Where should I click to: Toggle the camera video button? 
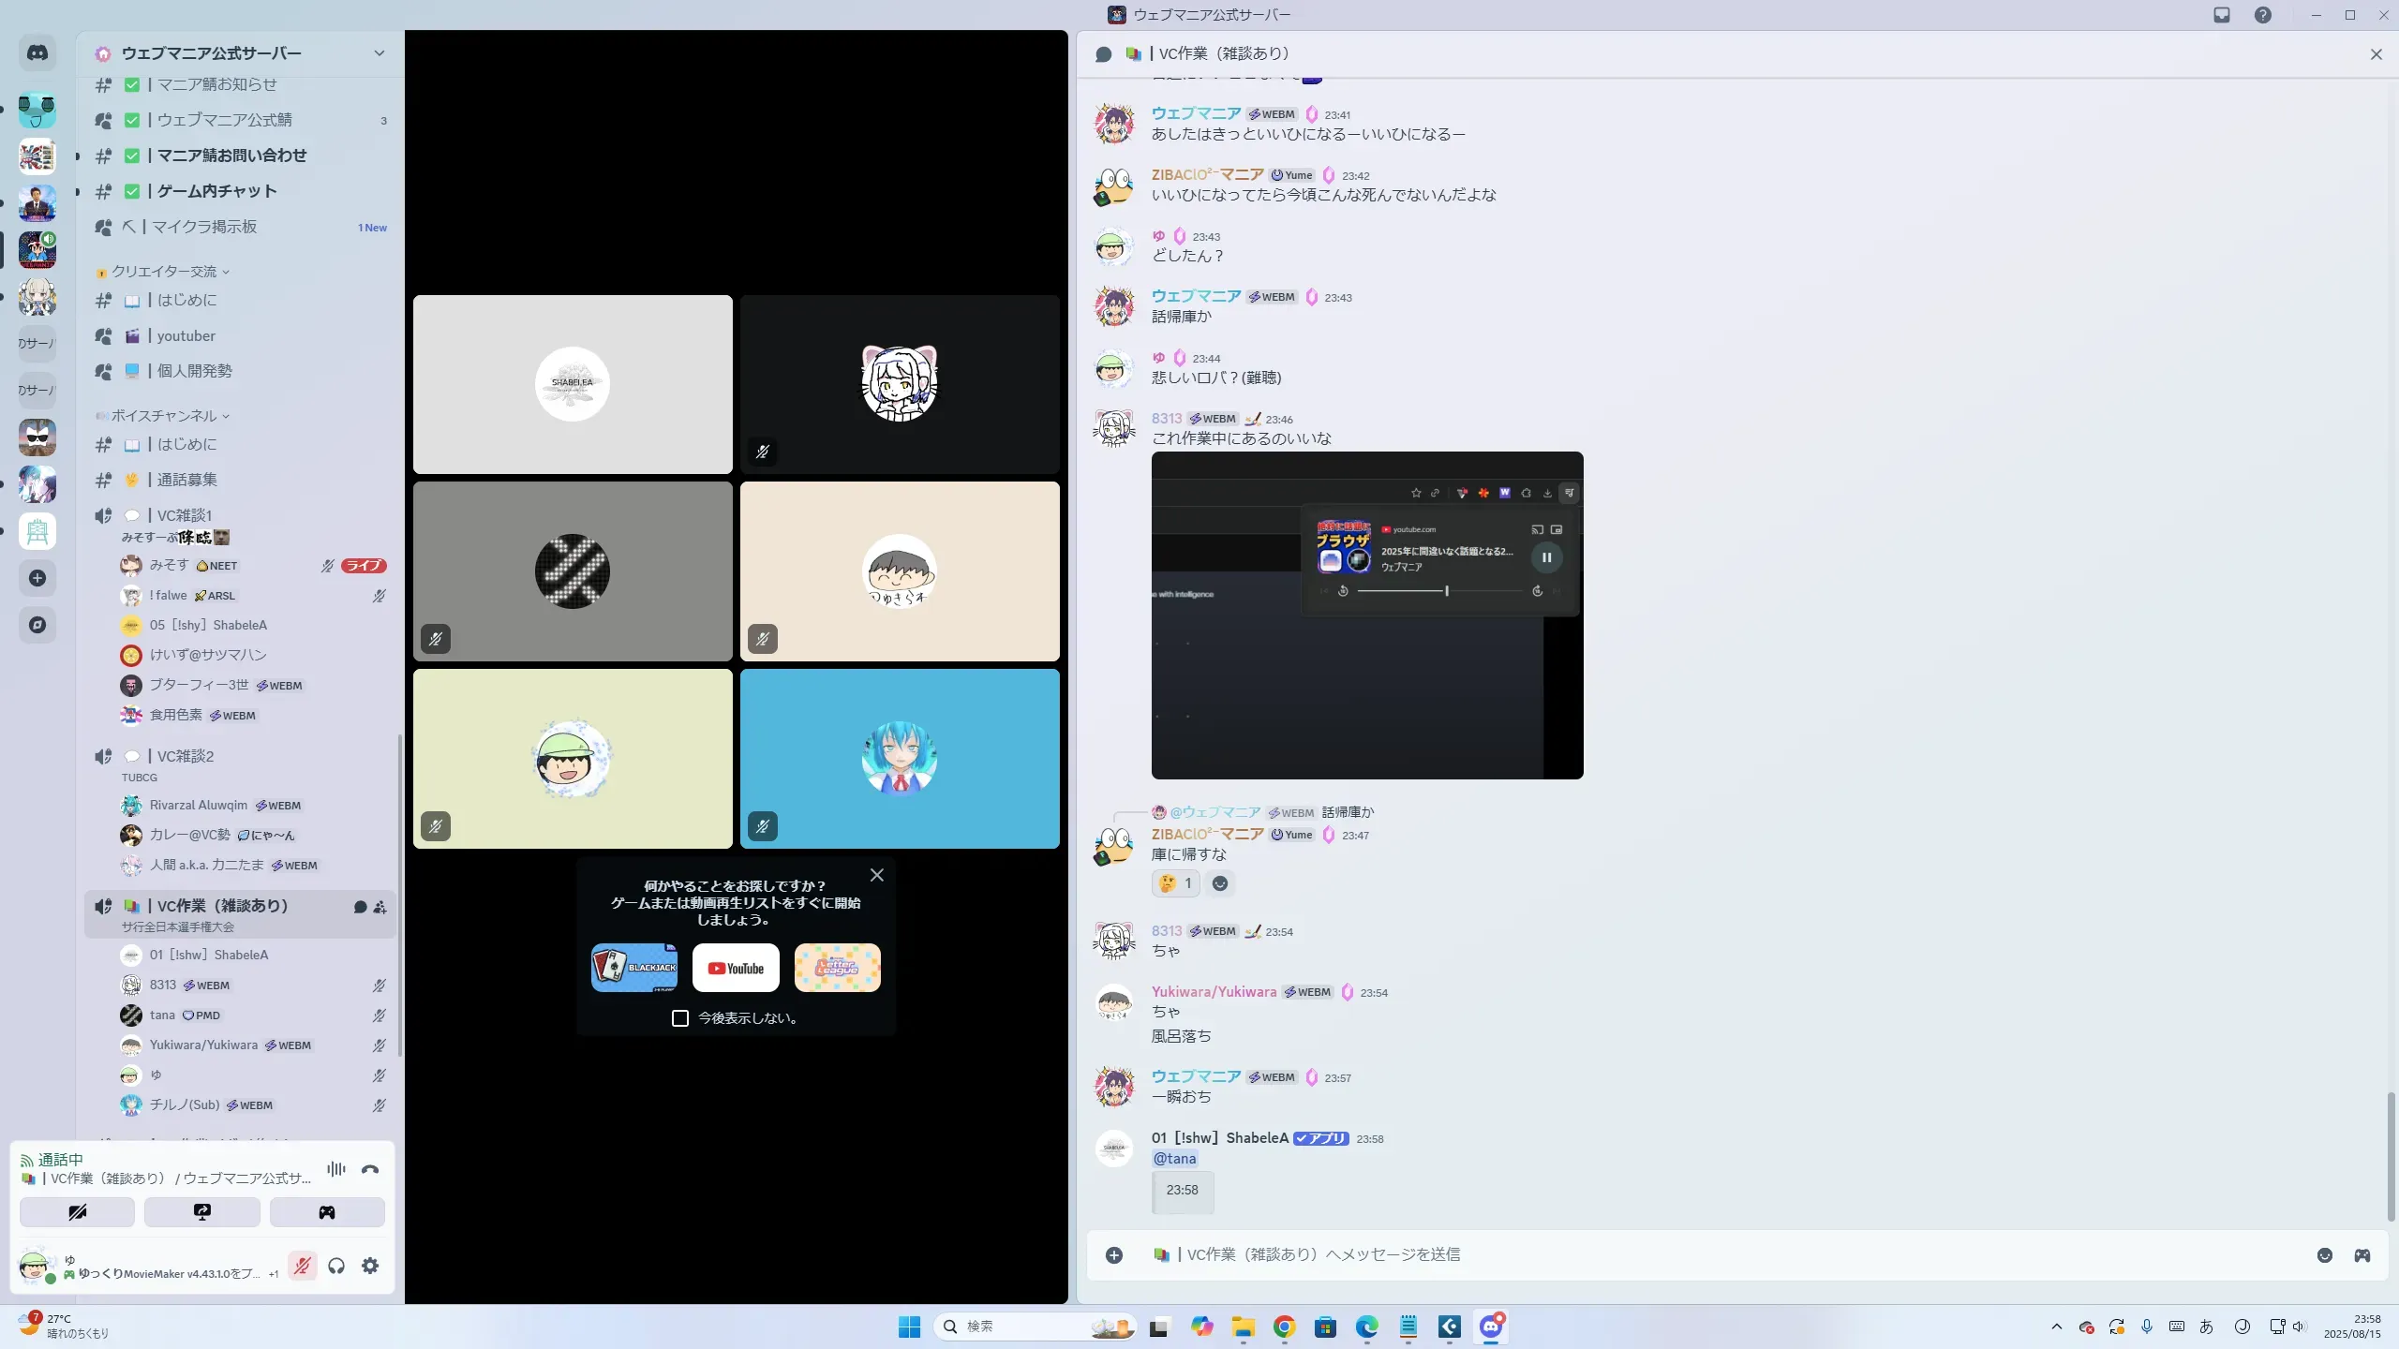click(x=78, y=1212)
